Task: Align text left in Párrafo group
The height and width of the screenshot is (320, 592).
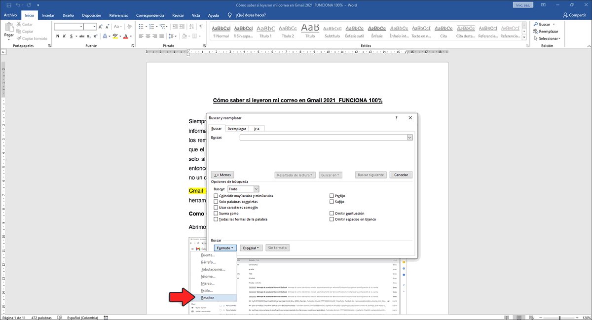Action: [x=141, y=36]
